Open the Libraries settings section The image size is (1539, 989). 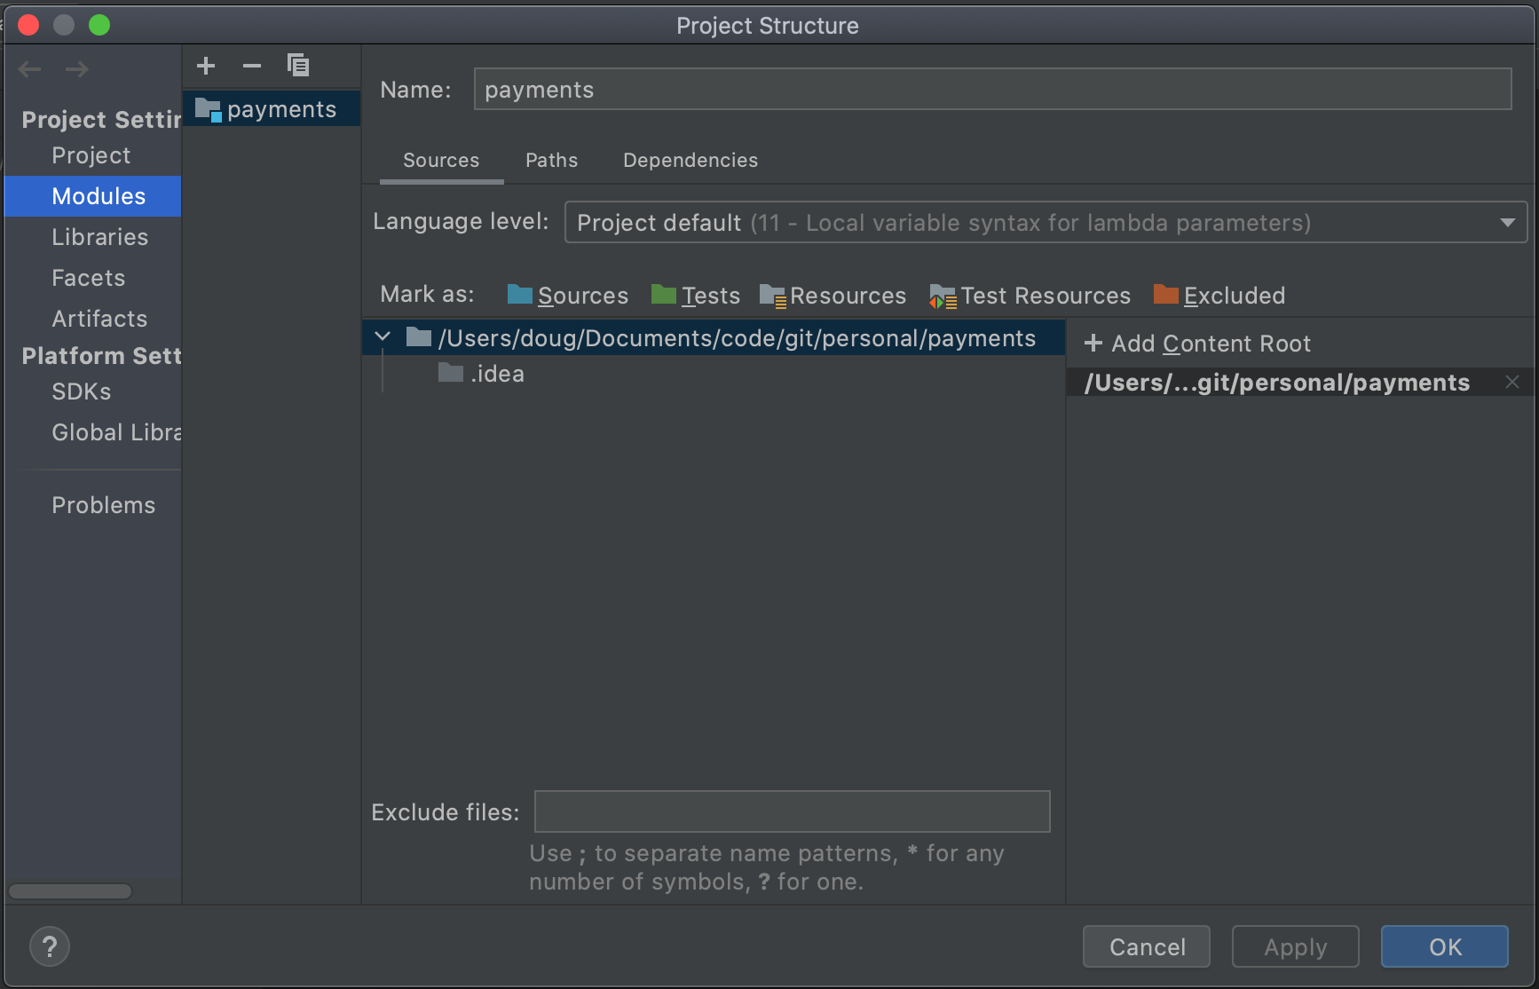tap(99, 237)
